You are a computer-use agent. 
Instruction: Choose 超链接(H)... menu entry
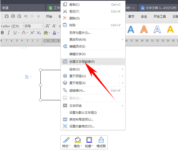pos(93,91)
